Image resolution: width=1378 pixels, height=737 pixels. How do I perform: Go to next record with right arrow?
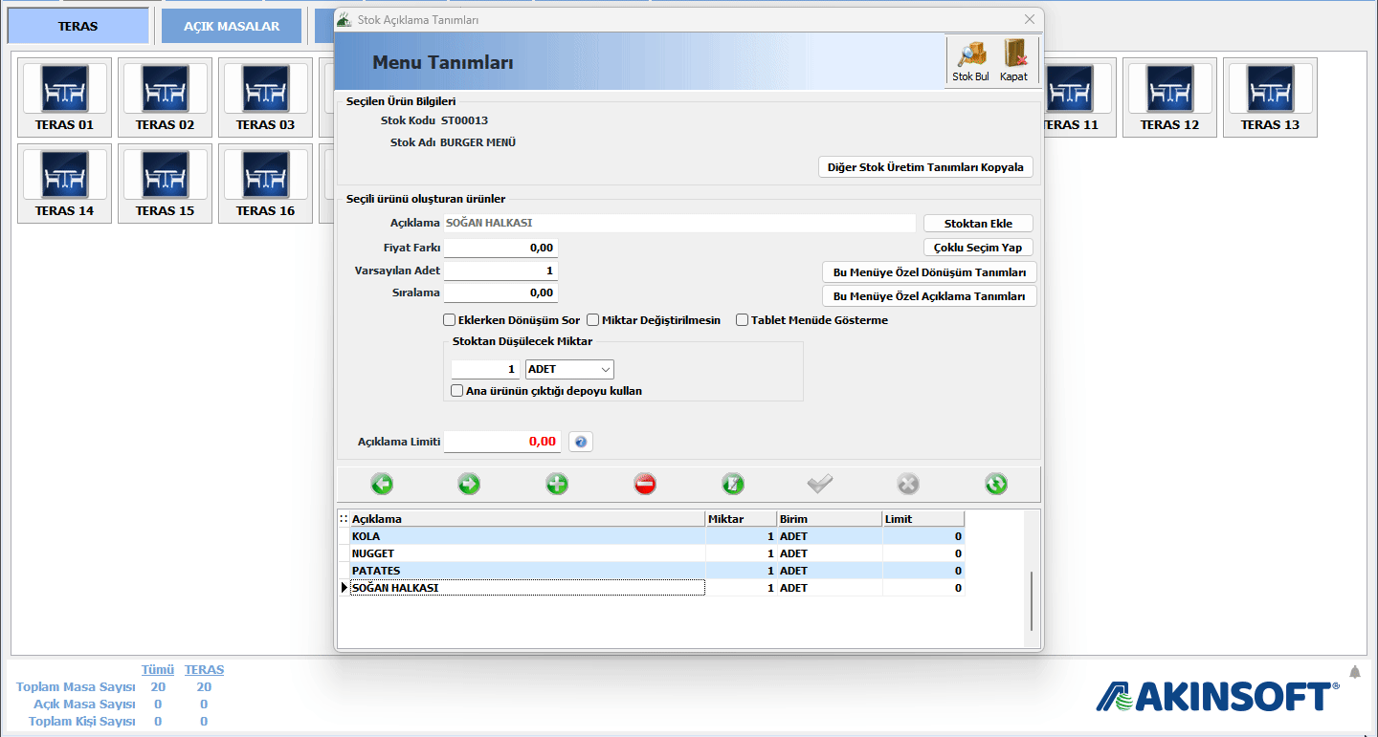pyautogui.click(x=469, y=485)
